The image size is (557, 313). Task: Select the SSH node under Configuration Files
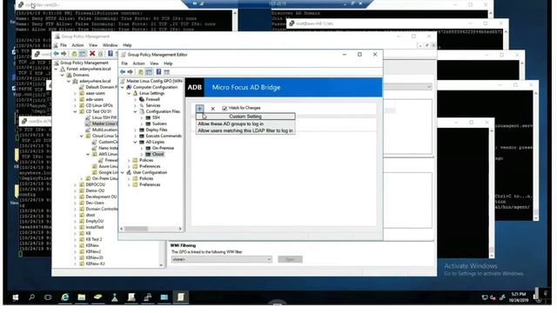156,117
